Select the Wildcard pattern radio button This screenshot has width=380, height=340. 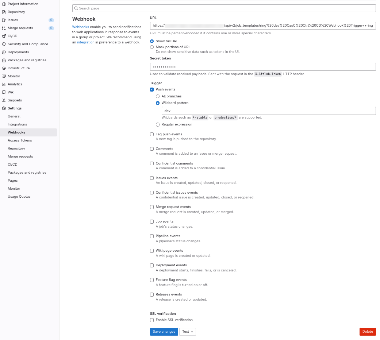[x=158, y=103]
